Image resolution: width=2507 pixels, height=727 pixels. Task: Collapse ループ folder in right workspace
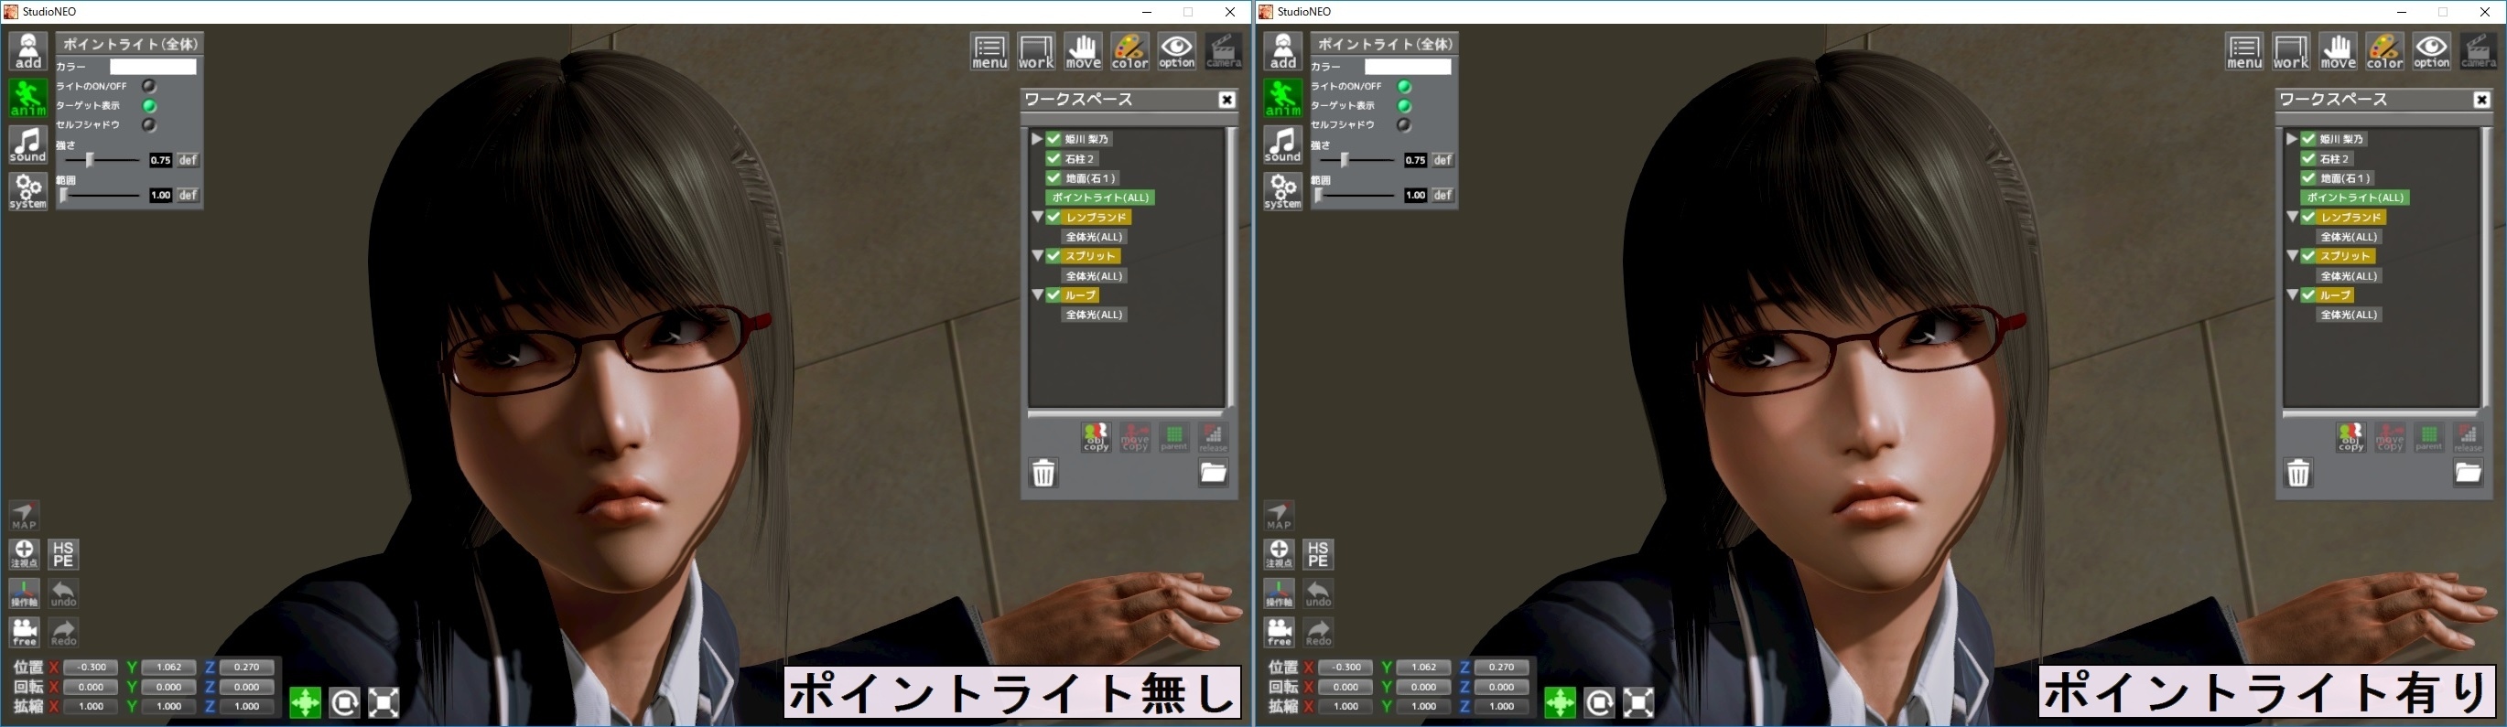[x=2292, y=294]
